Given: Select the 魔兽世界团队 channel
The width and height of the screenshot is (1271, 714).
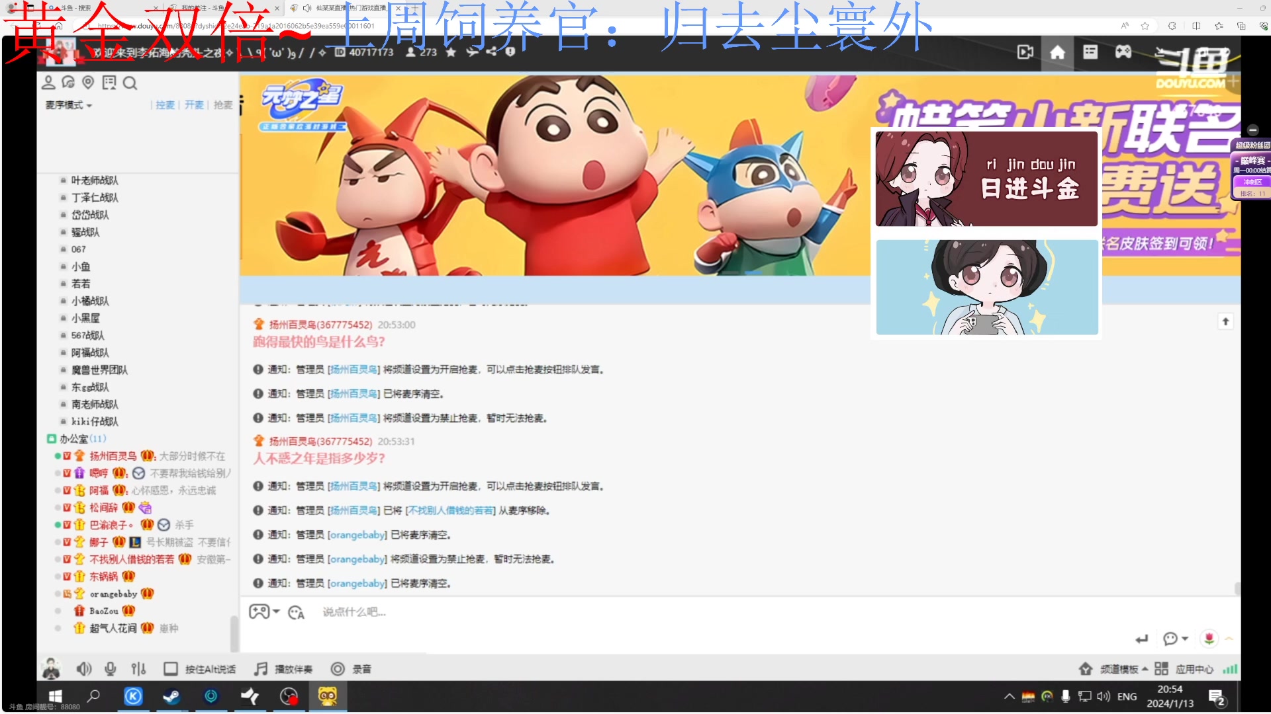Looking at the screenshot, I should [99, 370].
